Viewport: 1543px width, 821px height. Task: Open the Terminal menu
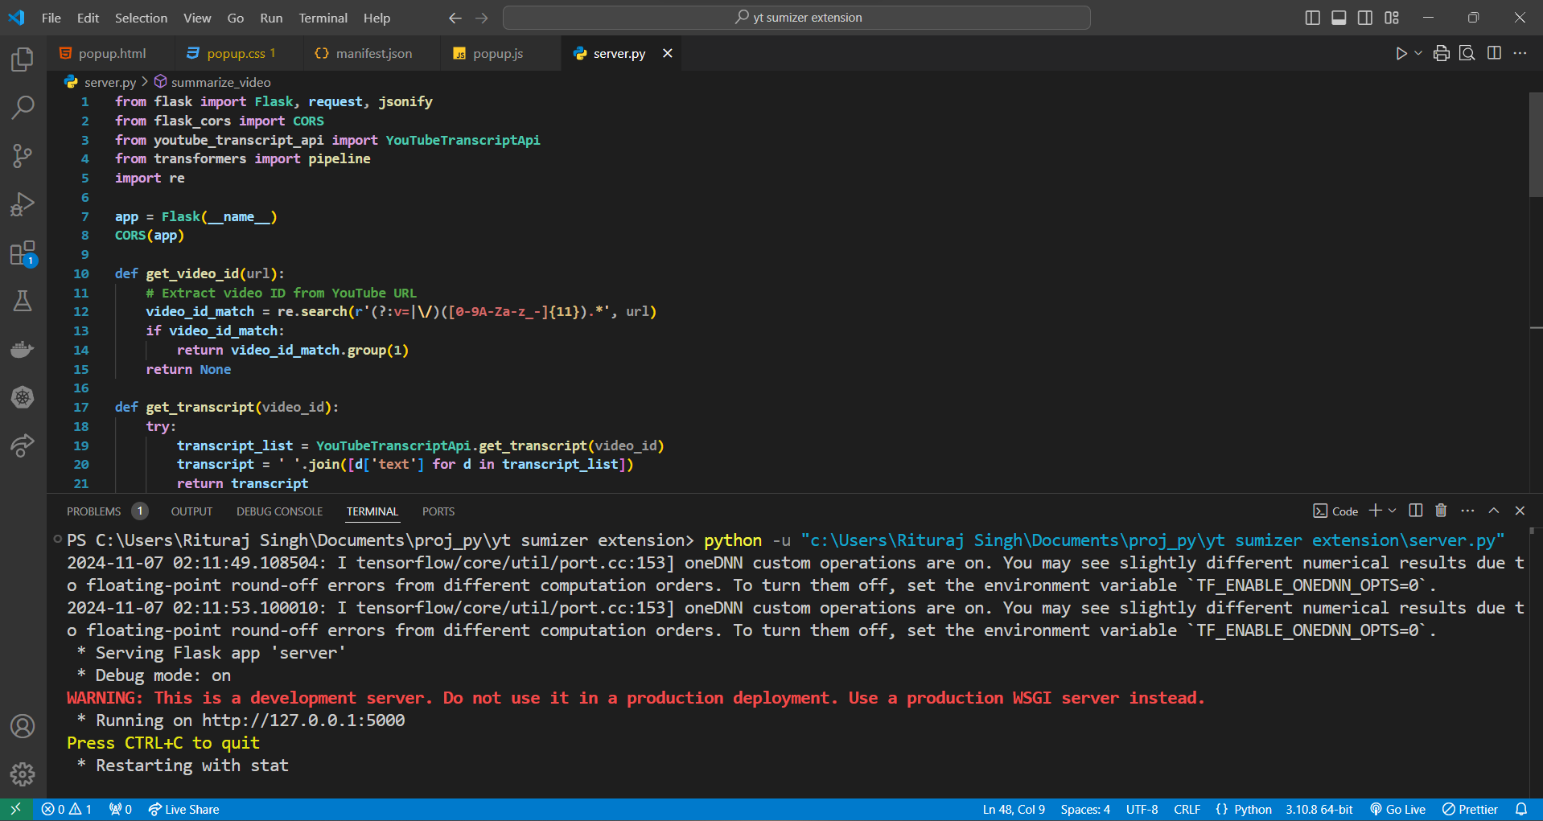tap(323, 18)
